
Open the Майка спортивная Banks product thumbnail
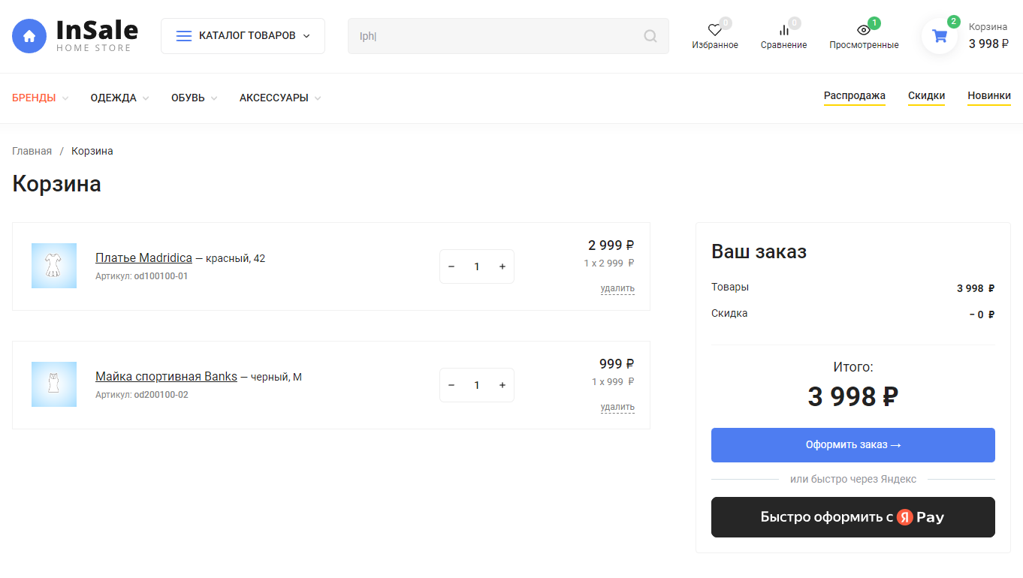tap(54, 384)
